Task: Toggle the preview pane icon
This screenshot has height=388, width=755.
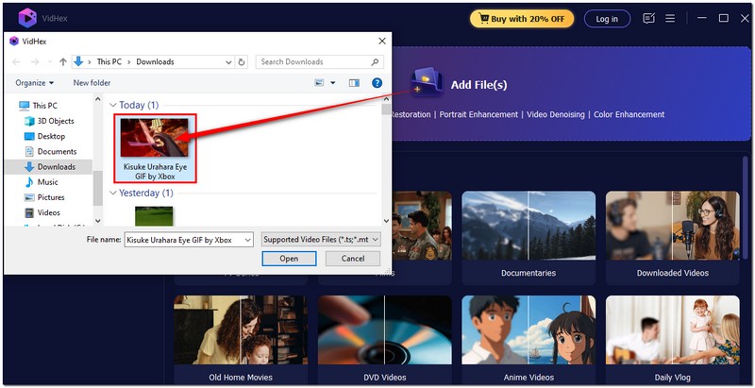Action: [355, 83]
